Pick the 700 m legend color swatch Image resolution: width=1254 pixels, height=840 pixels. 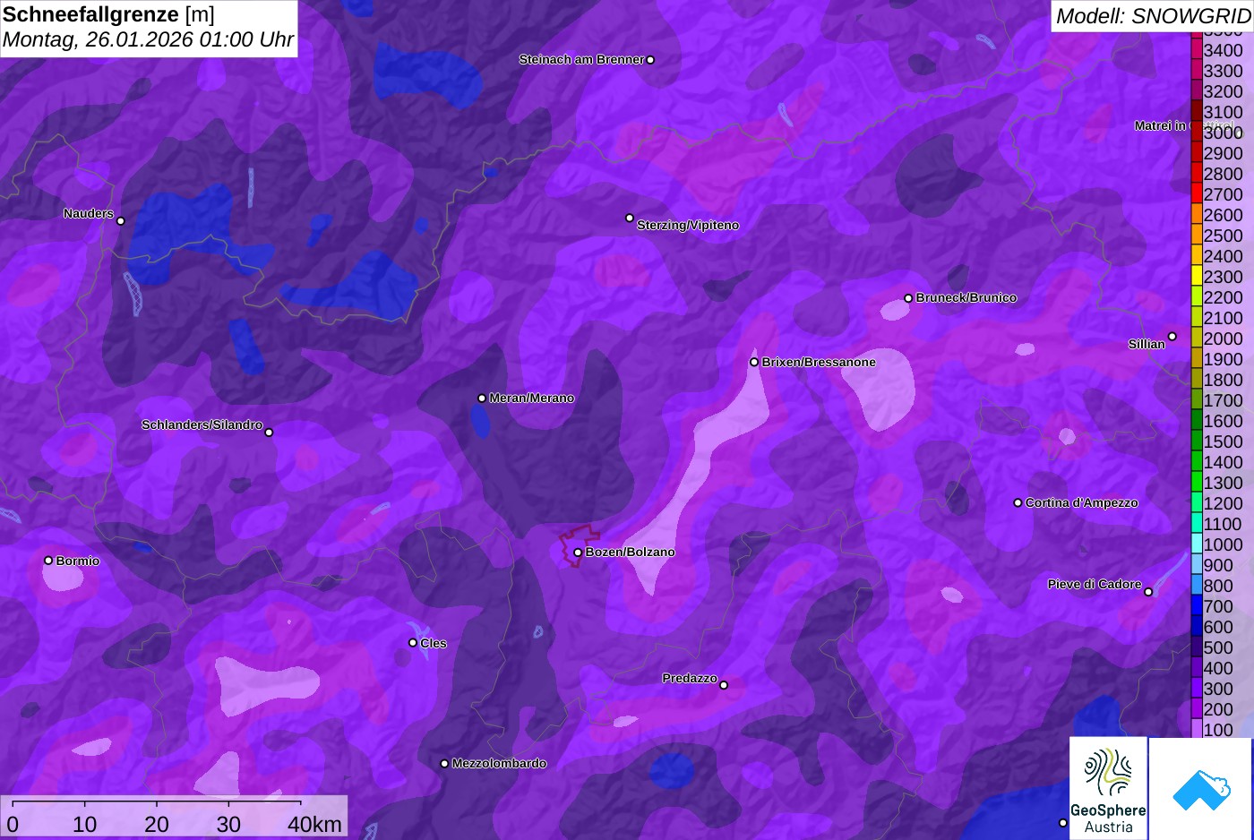pos(1196,605)
